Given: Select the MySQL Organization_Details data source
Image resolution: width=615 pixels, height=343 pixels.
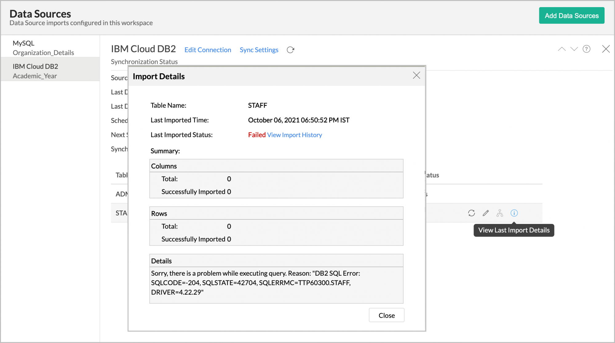Looking at the screenshot, I should 43,48.
